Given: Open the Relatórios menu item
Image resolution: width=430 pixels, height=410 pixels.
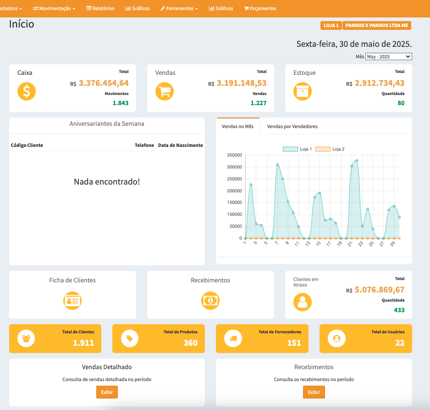Looking at the screenshot, I should 100,8.
